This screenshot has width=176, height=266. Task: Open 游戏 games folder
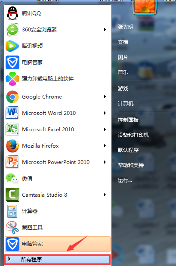tap(123, 88)
